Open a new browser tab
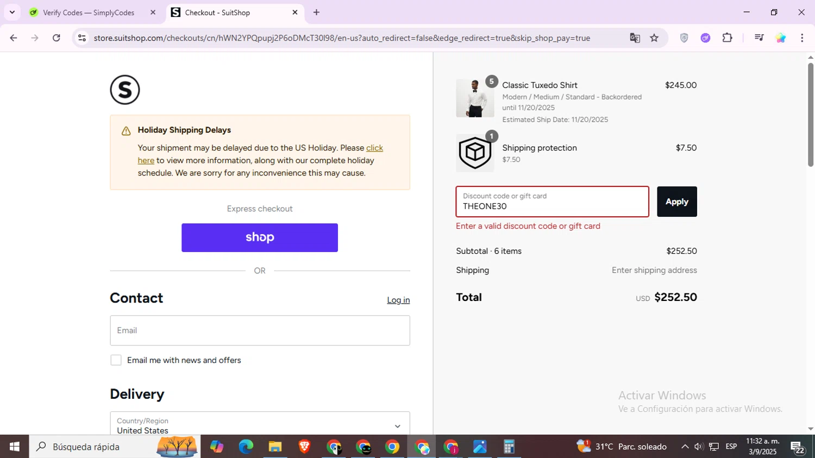Image resolution: width=815 pixels, height=458 pixels. (316, 12)
